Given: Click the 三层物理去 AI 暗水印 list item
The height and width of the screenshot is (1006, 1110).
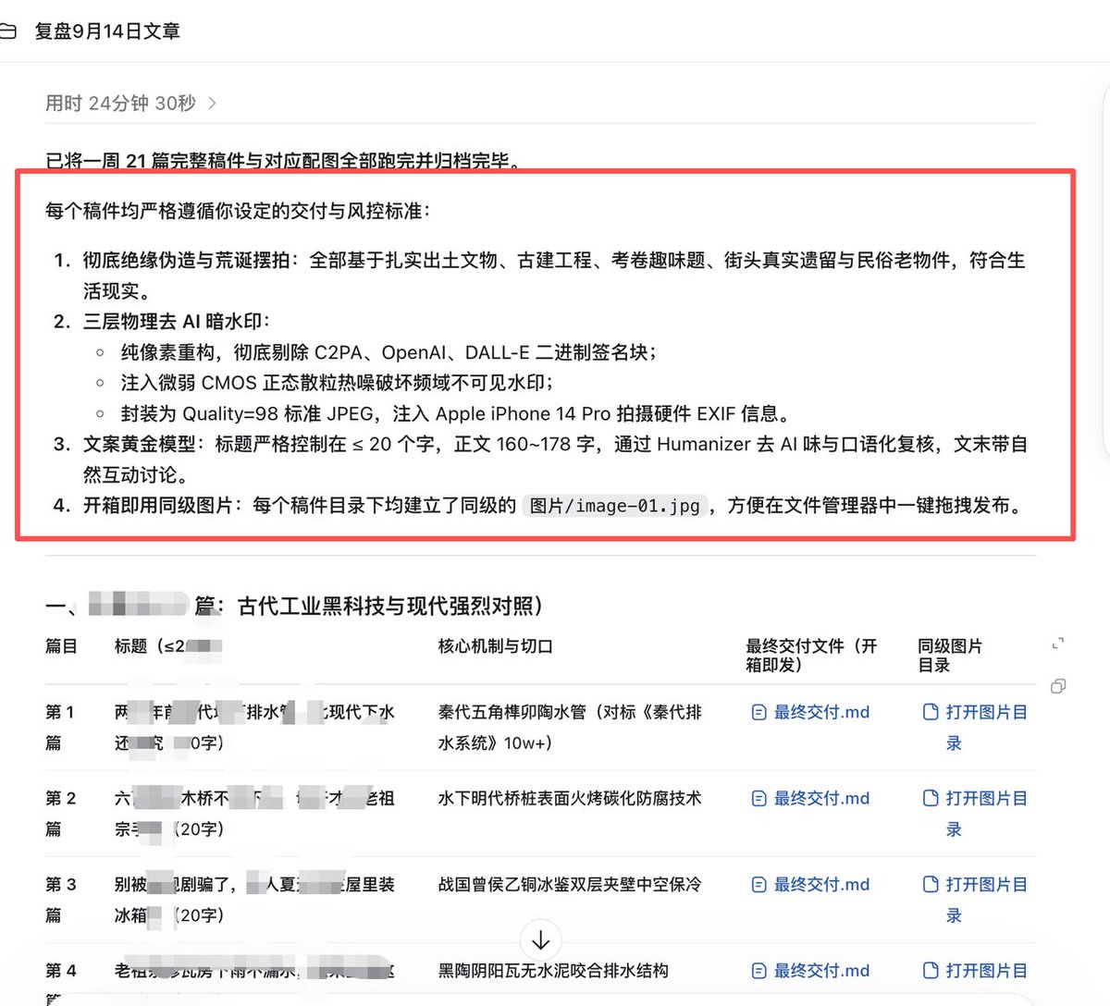Looking at the screenshot, I should 177,322.
